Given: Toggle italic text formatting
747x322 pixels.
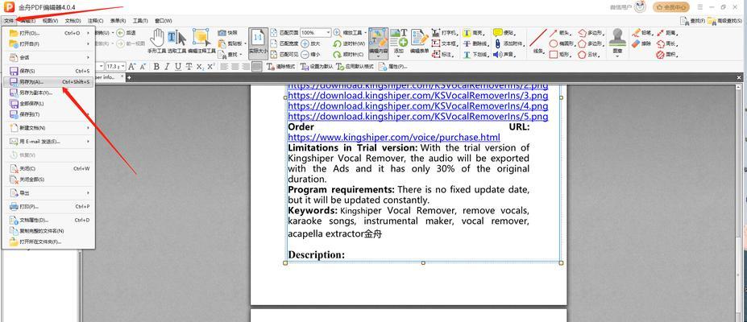Looking at the screenshot, I should click(167, 67).
